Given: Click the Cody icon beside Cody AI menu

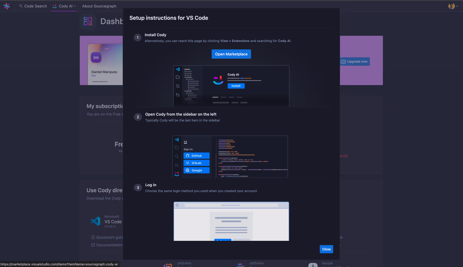Looking at the screenshot, I should coord(55,6).
